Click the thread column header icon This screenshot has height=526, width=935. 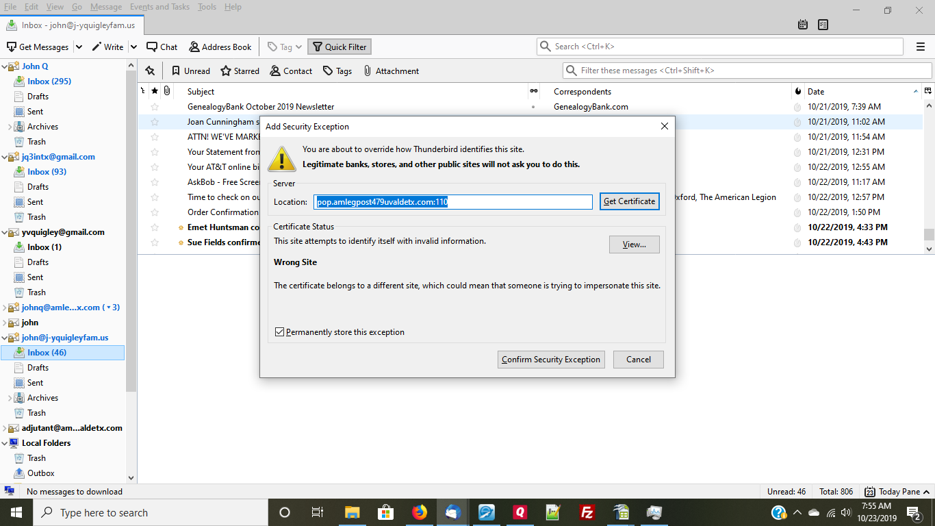pyautogui.click(x=143, y=91)
